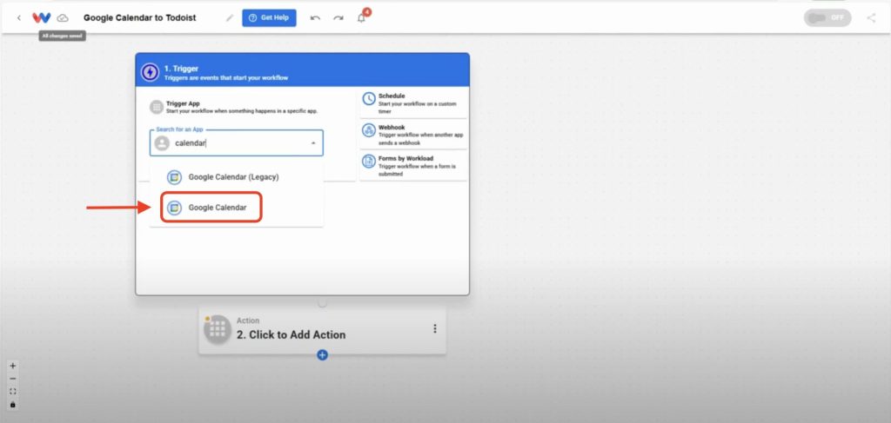
Task: Zoom in the canvas with plus icon
Action: [x=13, y=366]
